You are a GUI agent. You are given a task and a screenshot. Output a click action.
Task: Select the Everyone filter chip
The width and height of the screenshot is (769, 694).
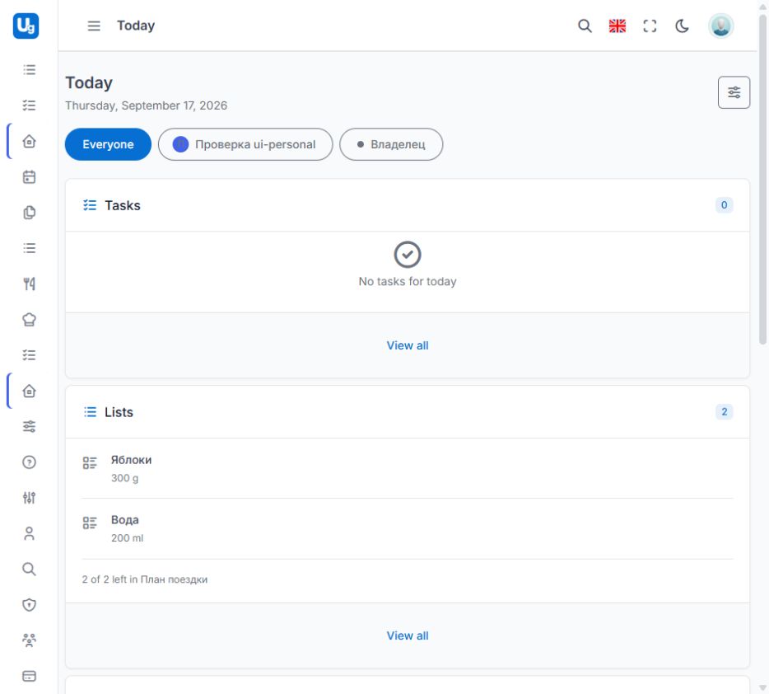[x=108, y=144]
